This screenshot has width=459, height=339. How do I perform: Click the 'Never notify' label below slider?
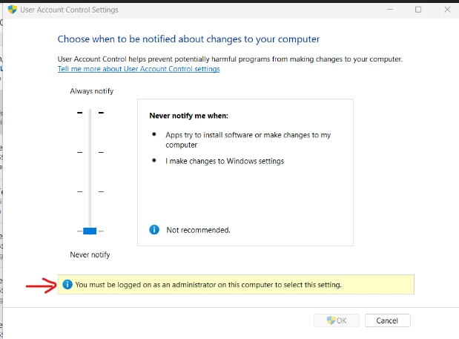(x=90, y=254)
